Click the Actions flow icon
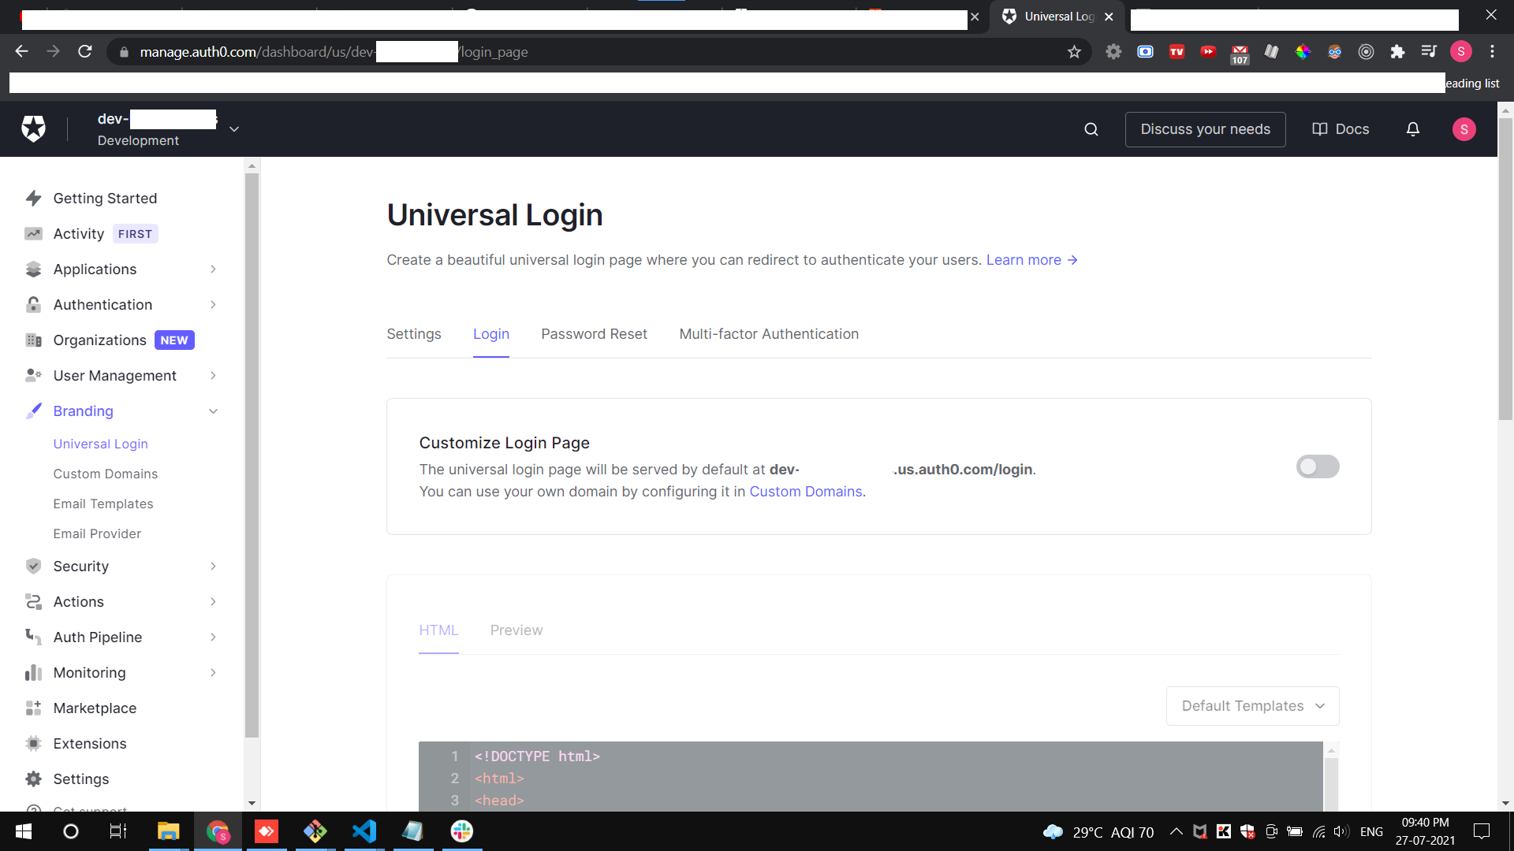The image size is (1514, 851). coord(33,602)
